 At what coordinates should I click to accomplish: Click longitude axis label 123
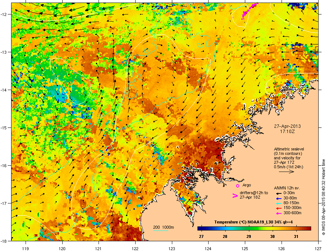[x=172, y=248]
